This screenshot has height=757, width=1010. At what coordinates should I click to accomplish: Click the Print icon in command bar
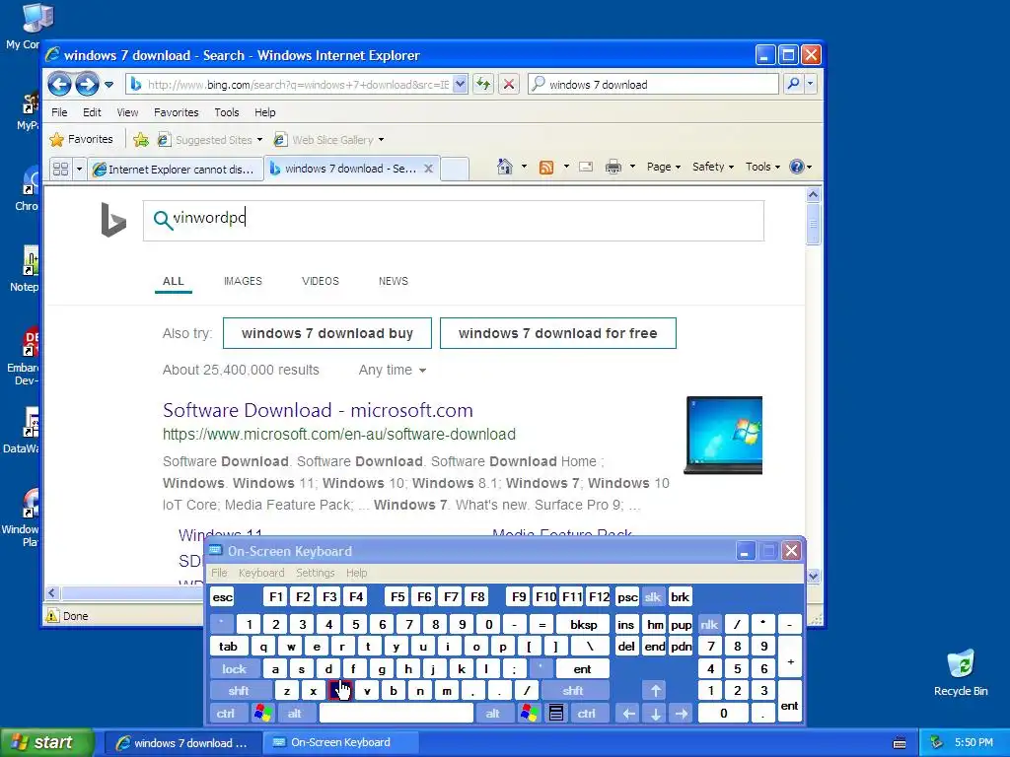click(x=613, y=168)
